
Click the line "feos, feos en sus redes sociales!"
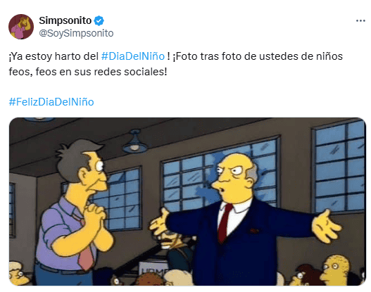pos(88,72)
